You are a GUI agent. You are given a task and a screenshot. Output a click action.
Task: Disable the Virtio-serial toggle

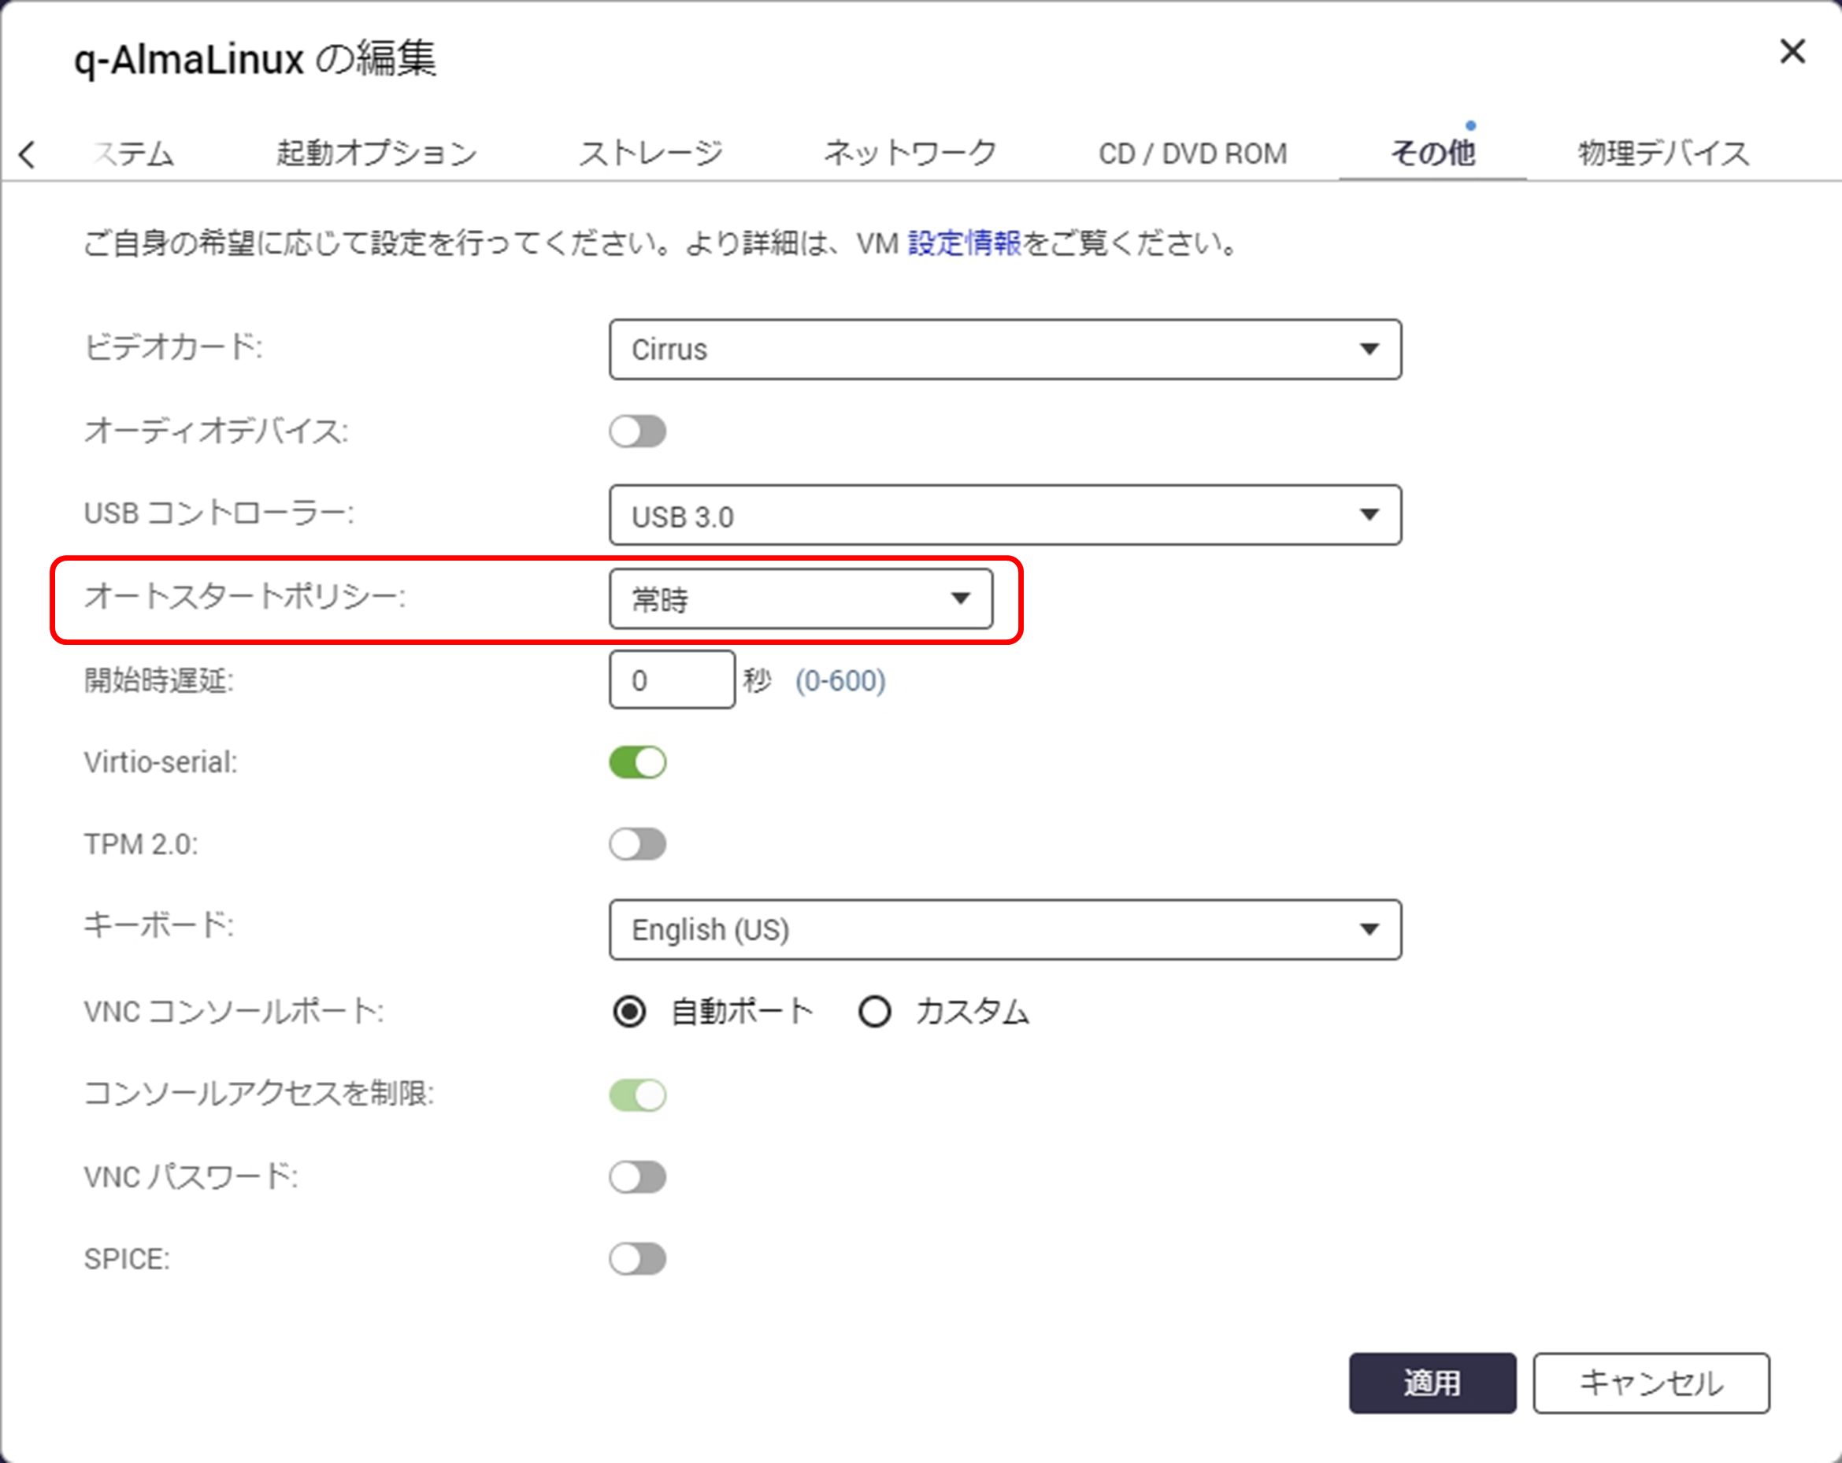[x=637, y=762]
